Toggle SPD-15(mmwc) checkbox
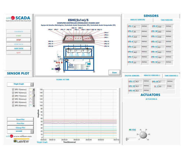This screenshot has height=148, width=184. click(x=13, y=89)
